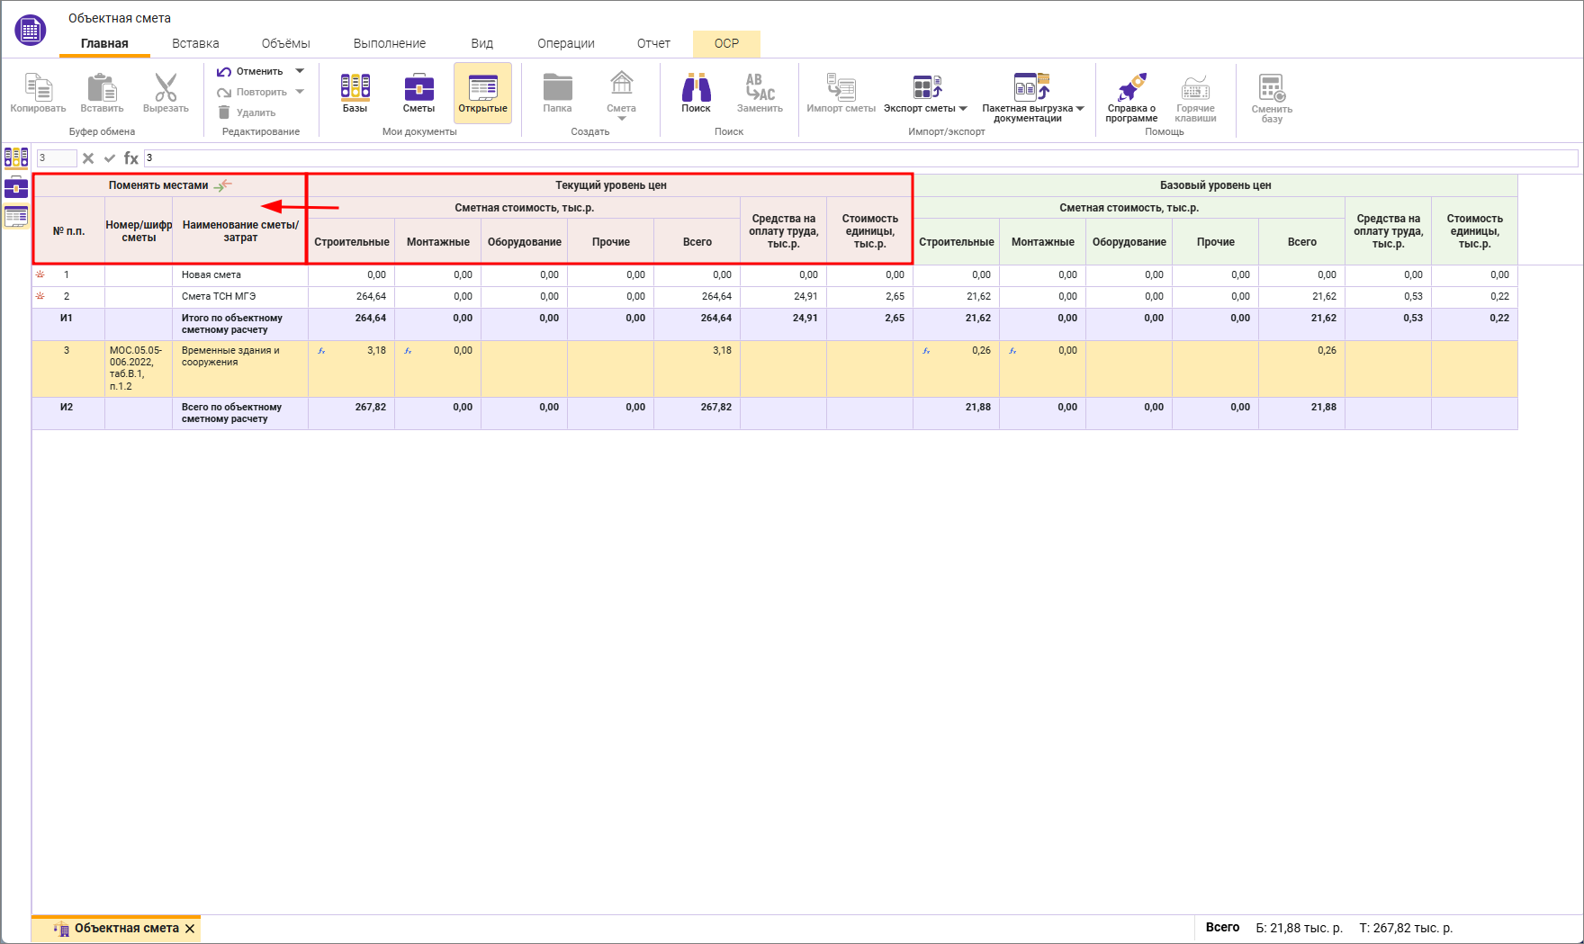Expand the Экспорт сметы dropdown
The height and width of the screenshot is (944, 1584).
(x=963, y=109)
